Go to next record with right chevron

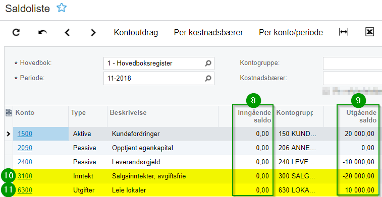[x=93, y=33]
